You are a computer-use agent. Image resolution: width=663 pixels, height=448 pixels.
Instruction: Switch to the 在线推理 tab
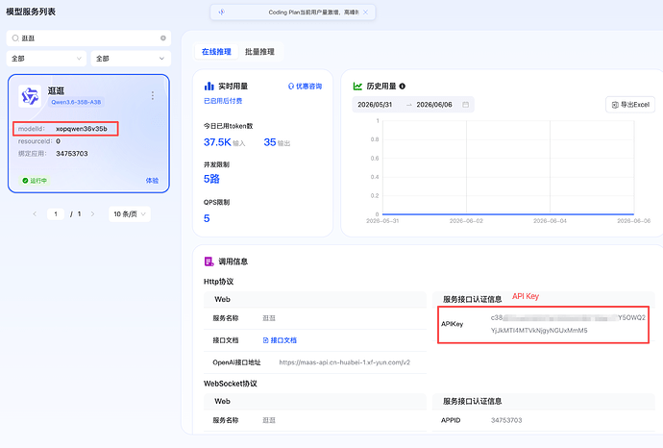[216, 52]
